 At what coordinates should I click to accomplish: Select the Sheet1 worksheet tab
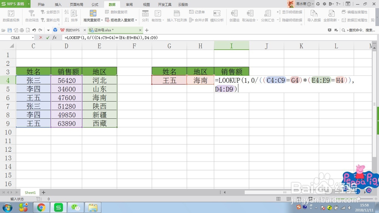[30, 193]
